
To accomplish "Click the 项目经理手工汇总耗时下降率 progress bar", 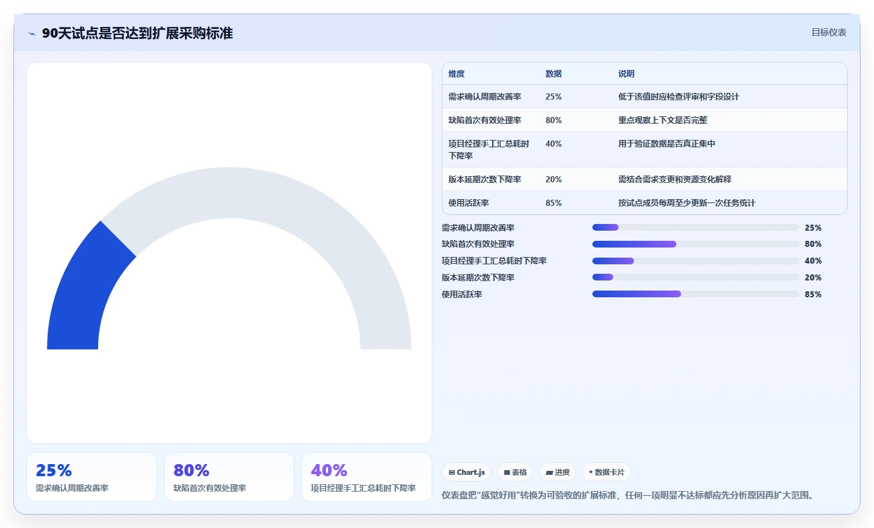I will [695, 261].
